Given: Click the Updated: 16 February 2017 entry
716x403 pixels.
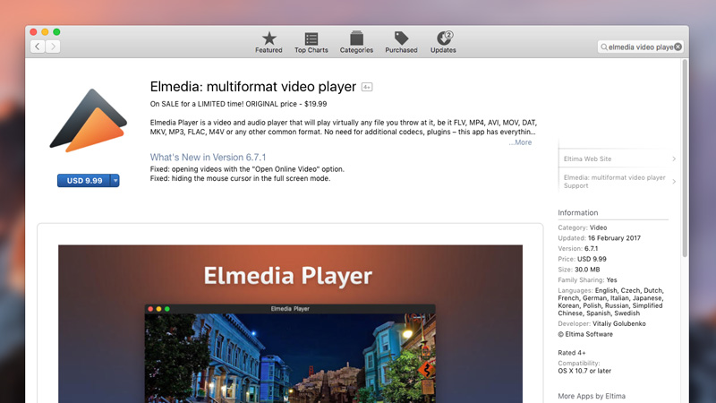Looking at the screenshot, I should click(x=599, y=238).
